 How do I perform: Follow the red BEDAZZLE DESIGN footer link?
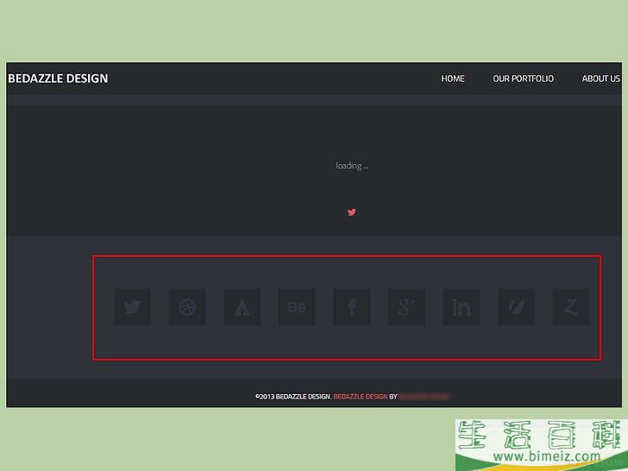pyautogui.click(x=361, y=397)
